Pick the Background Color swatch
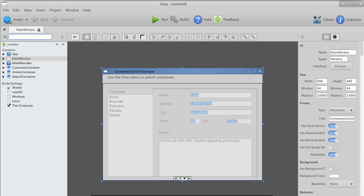This screenshot has height=196, width=364. [334, 176]
